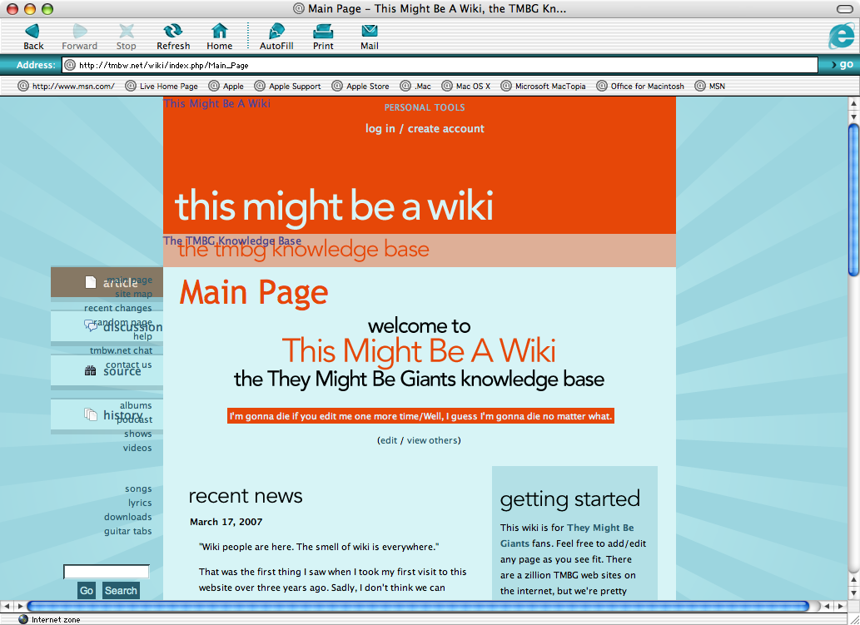Click the Go button under search box

(87, 590)
